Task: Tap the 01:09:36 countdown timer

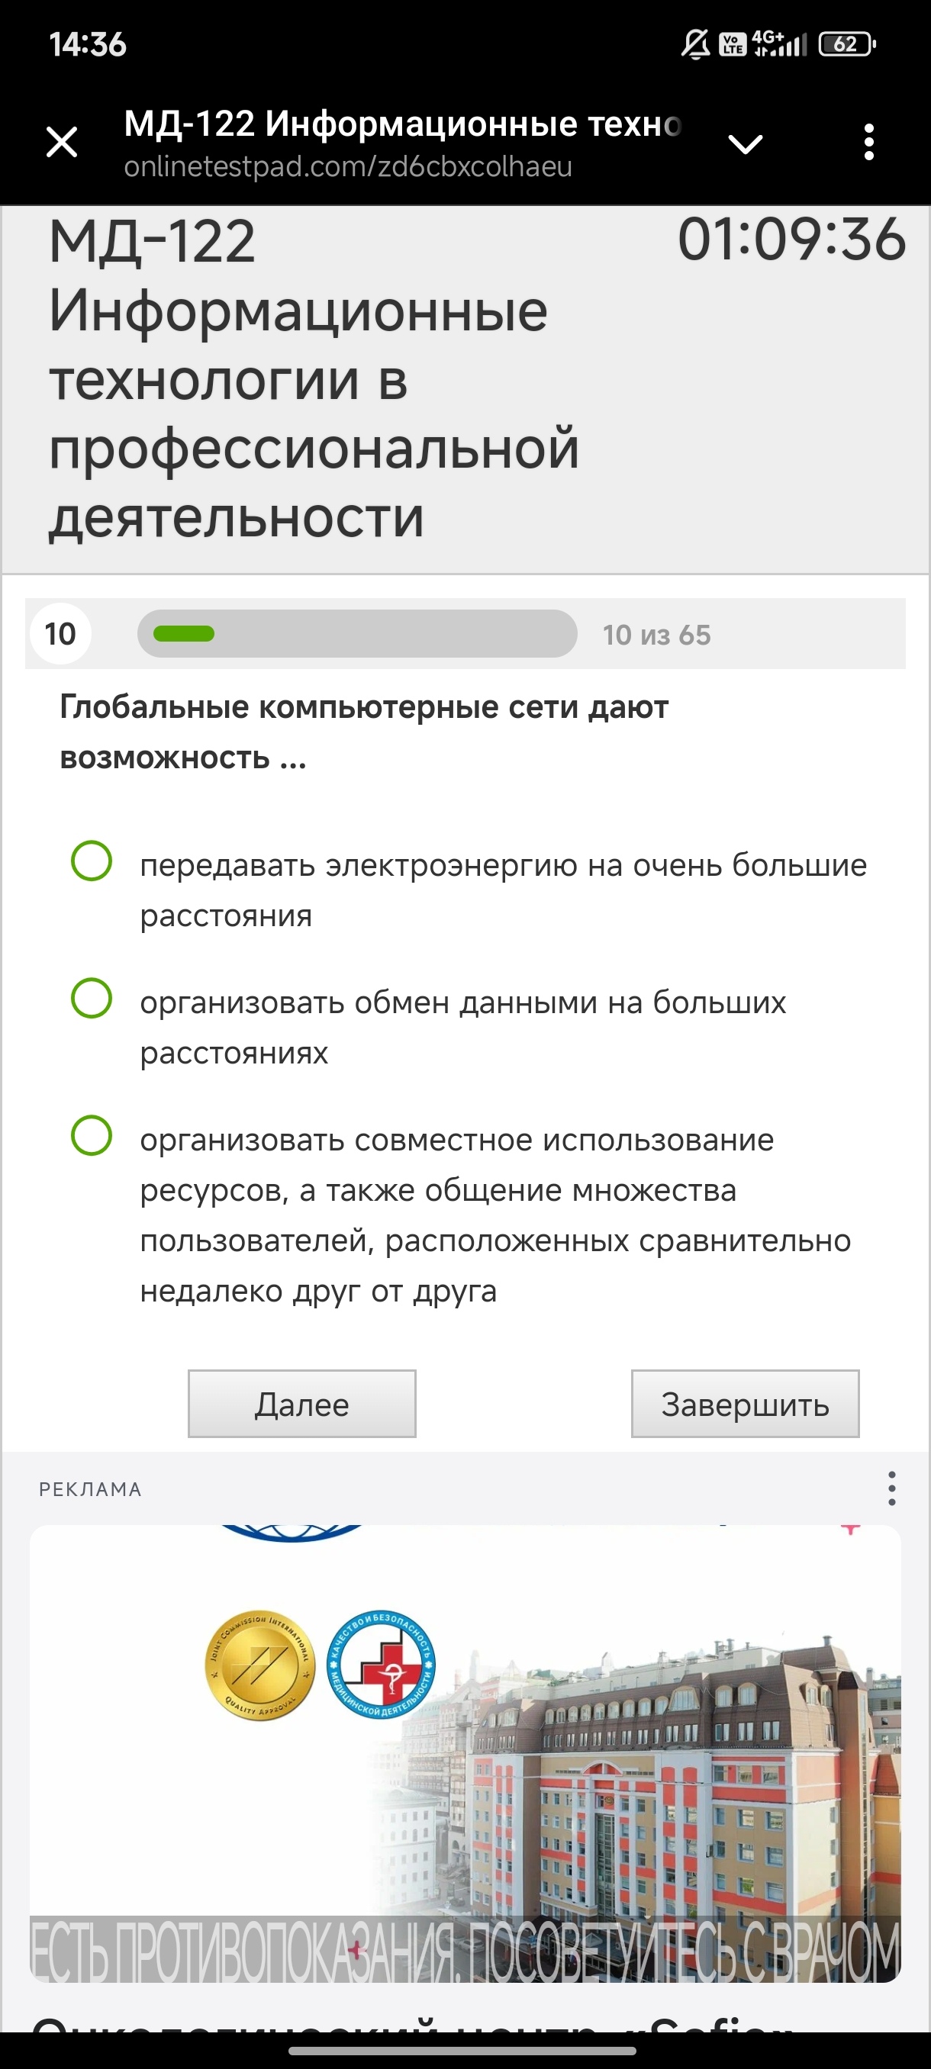Action: point(792,240)
